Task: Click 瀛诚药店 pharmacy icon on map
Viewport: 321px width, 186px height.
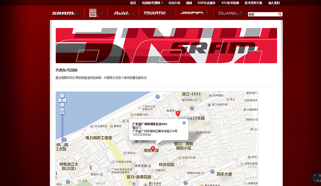Action: 198,132
